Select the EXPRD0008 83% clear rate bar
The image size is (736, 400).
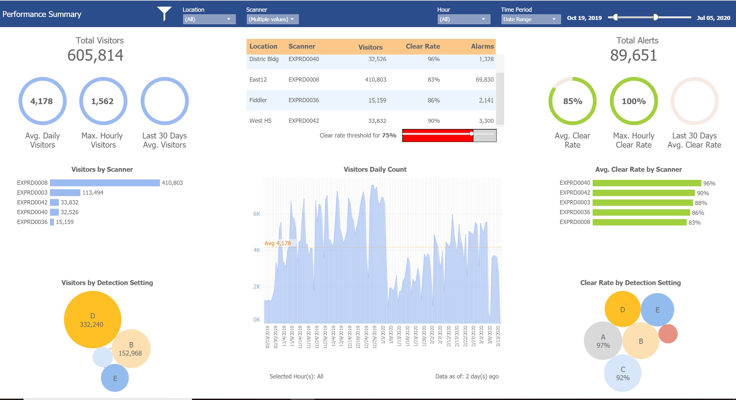coord(640,222)
